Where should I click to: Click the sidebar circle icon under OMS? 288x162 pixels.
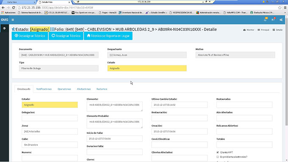(4, 28)
